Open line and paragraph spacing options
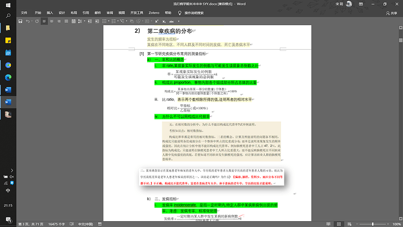 (x=80, y=22)
